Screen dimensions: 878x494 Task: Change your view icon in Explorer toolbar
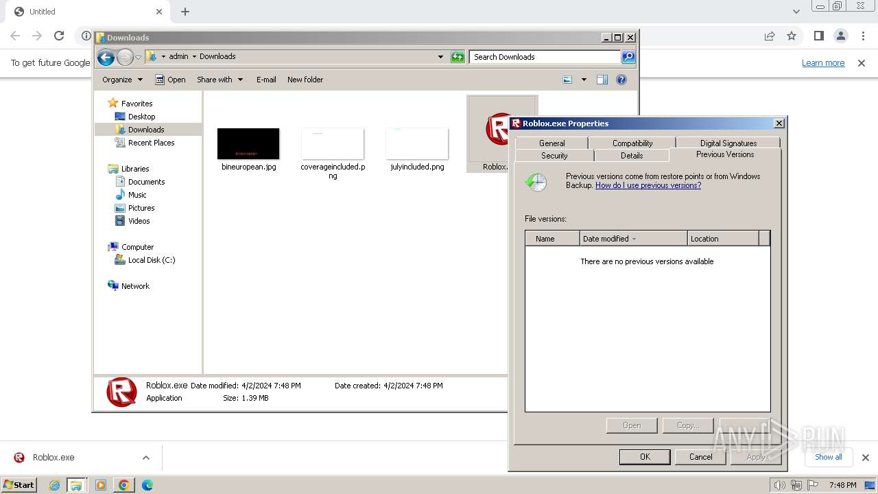point(567,80)
